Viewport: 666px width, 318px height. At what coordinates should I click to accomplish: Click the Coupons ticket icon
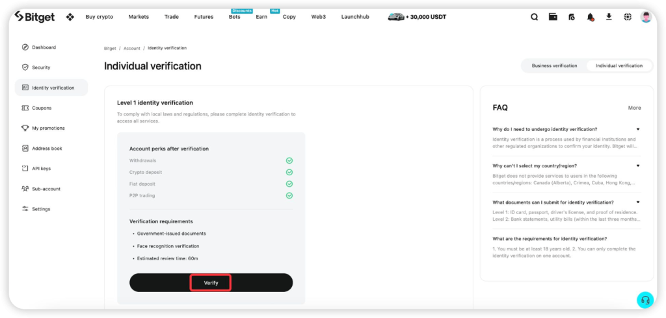25,108
